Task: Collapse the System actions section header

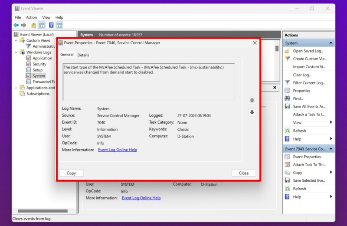Action: (x=331, y=43)
